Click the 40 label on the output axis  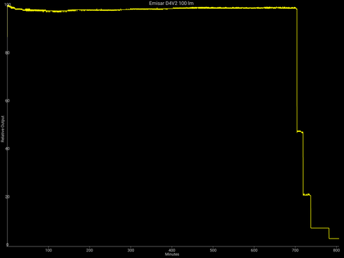[x=7, y=148]
